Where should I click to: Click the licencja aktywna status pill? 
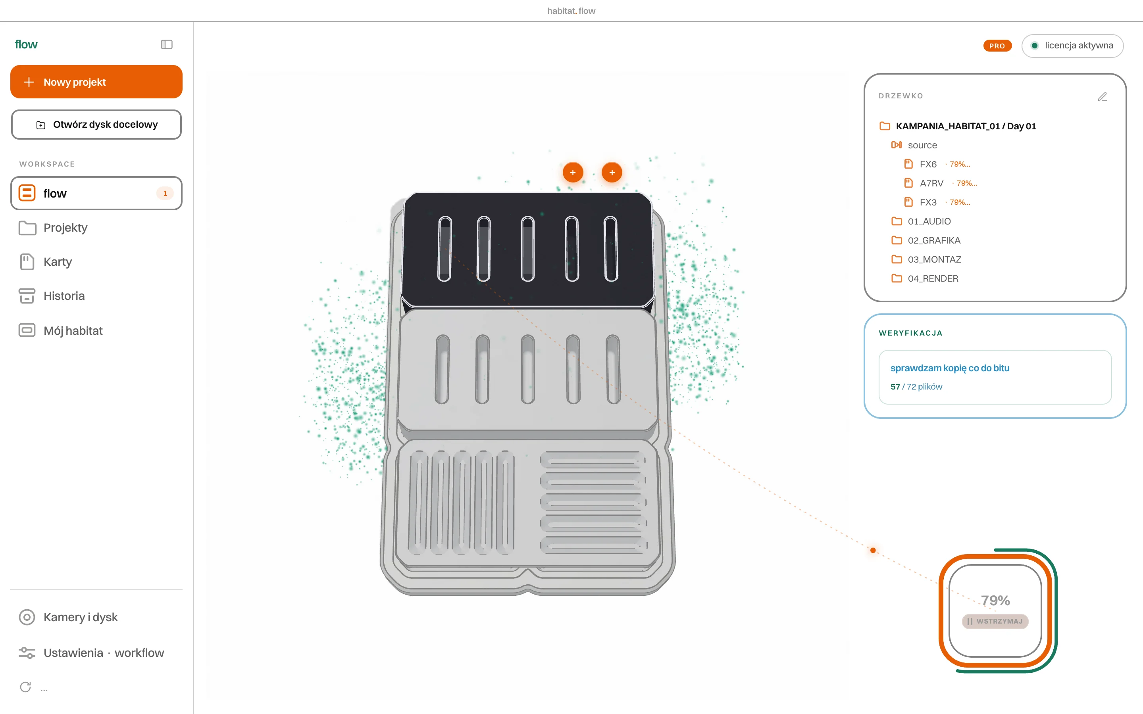coord(1072,46)
